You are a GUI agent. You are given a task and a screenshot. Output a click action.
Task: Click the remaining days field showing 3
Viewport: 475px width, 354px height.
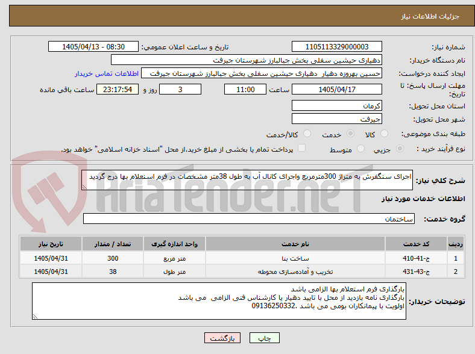tap(180, 90)
